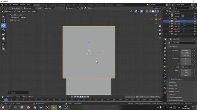The width and height of the screenshot is (197, 110).
Task: Click the green Y axis on navigation gizmo
Action: click(156, 19)
